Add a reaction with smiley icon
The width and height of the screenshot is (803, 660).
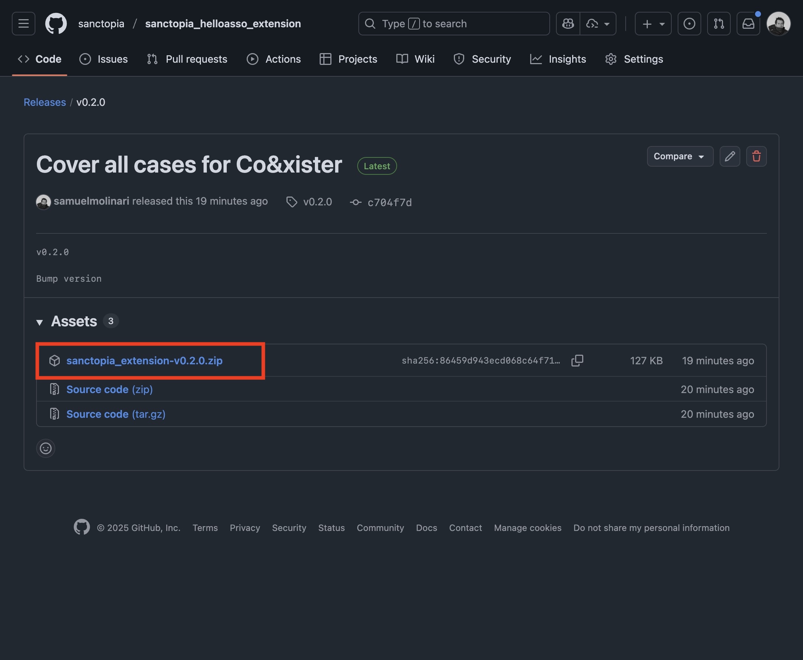click(46, 448)
